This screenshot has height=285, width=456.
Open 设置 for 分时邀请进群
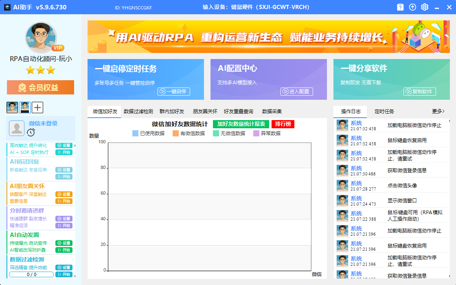(64, 219)
